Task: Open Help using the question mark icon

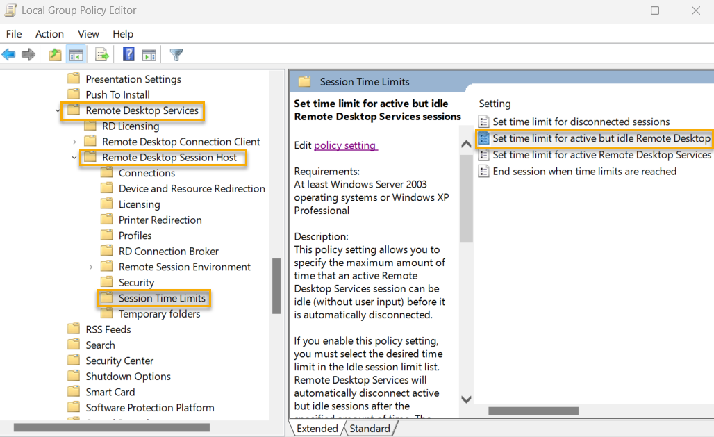Action: point(128,54)
